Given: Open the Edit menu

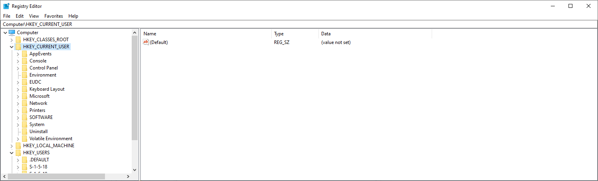Looking at the screenshot, I should tap(20, 16).
